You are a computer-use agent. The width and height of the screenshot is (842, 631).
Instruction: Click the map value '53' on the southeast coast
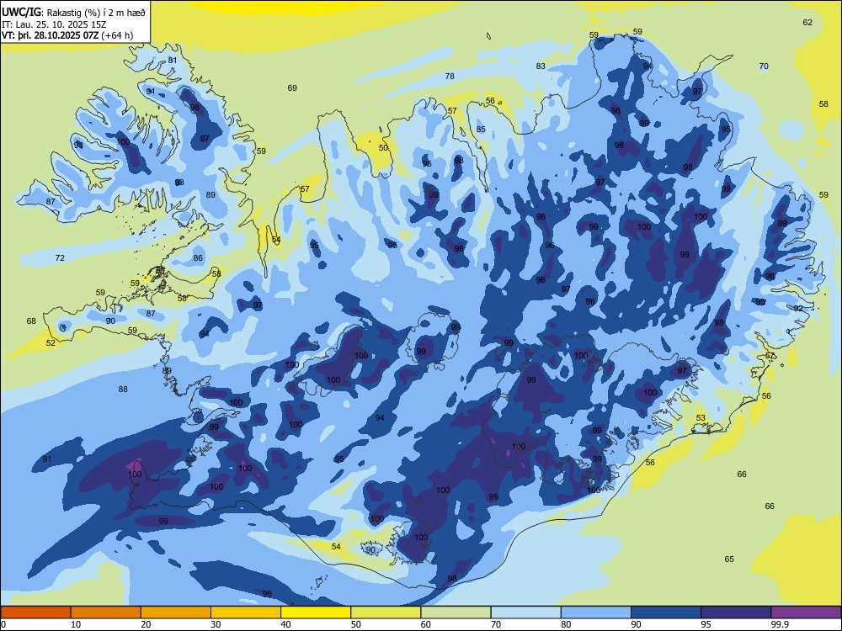701,418
